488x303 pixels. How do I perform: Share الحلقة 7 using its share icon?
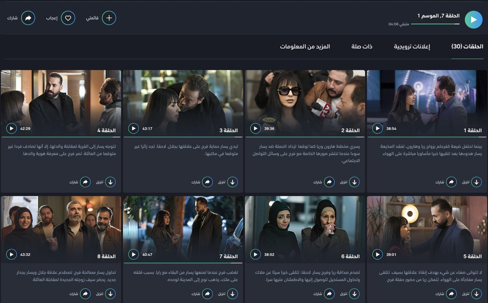click(207, 294)
